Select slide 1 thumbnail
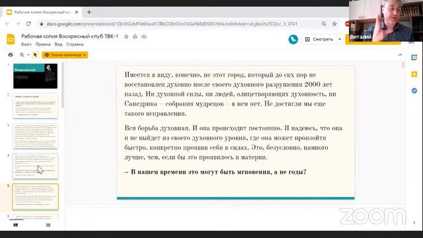The height and width of the screenshot is (238, 423). (x=35, y=76)
